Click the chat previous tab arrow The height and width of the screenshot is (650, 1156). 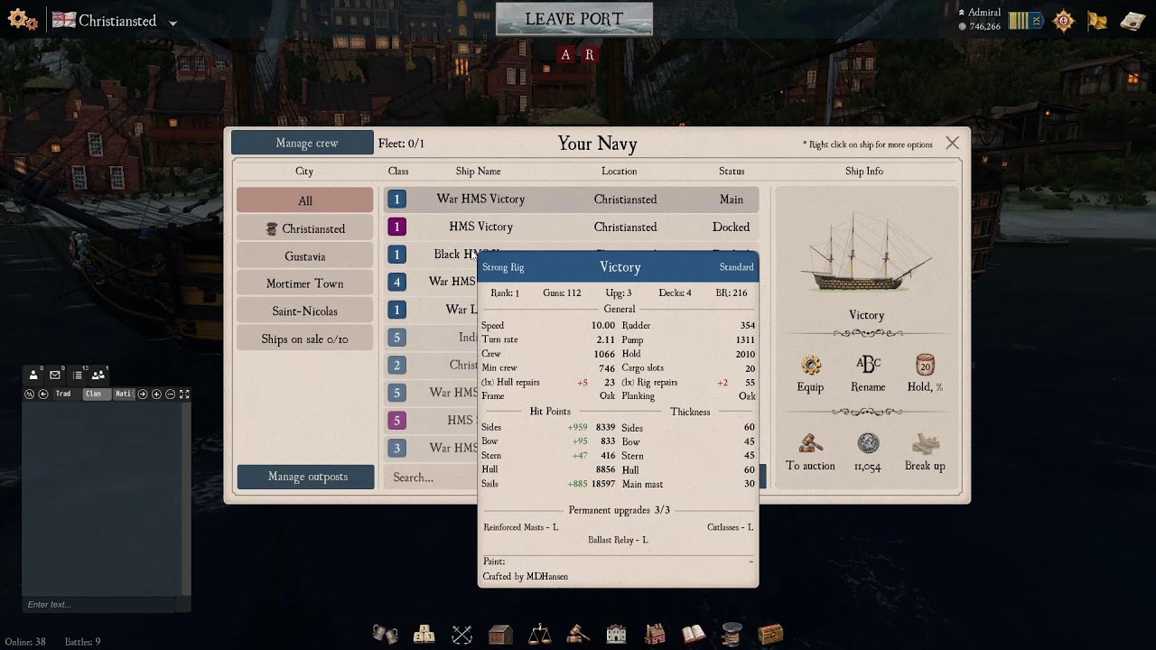pyautogui.click(x=42, y=395)
